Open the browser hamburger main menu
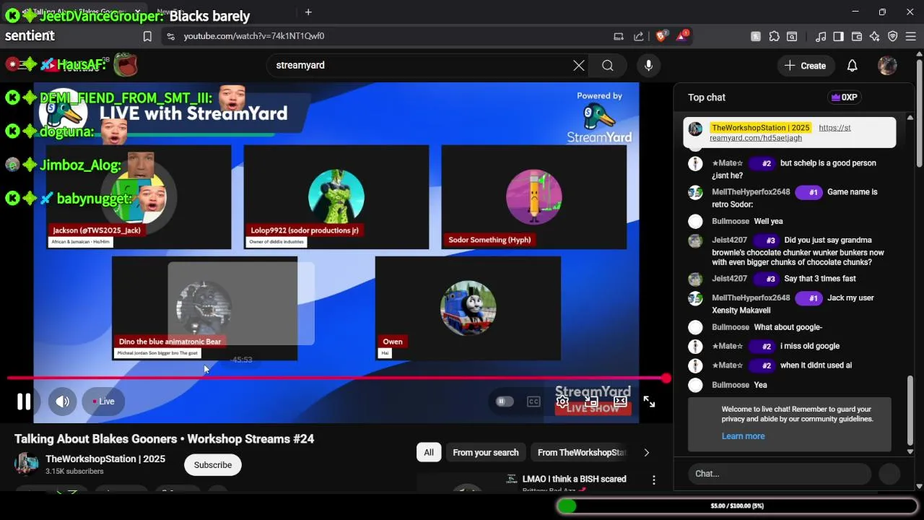Viewport: 924px width, 520px height. pos(911,37)
